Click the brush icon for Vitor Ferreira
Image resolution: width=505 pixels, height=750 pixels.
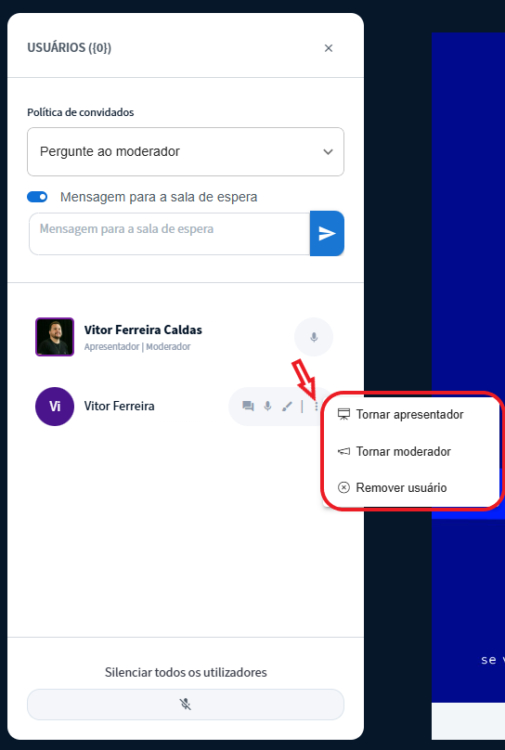[x=287, y=407]
